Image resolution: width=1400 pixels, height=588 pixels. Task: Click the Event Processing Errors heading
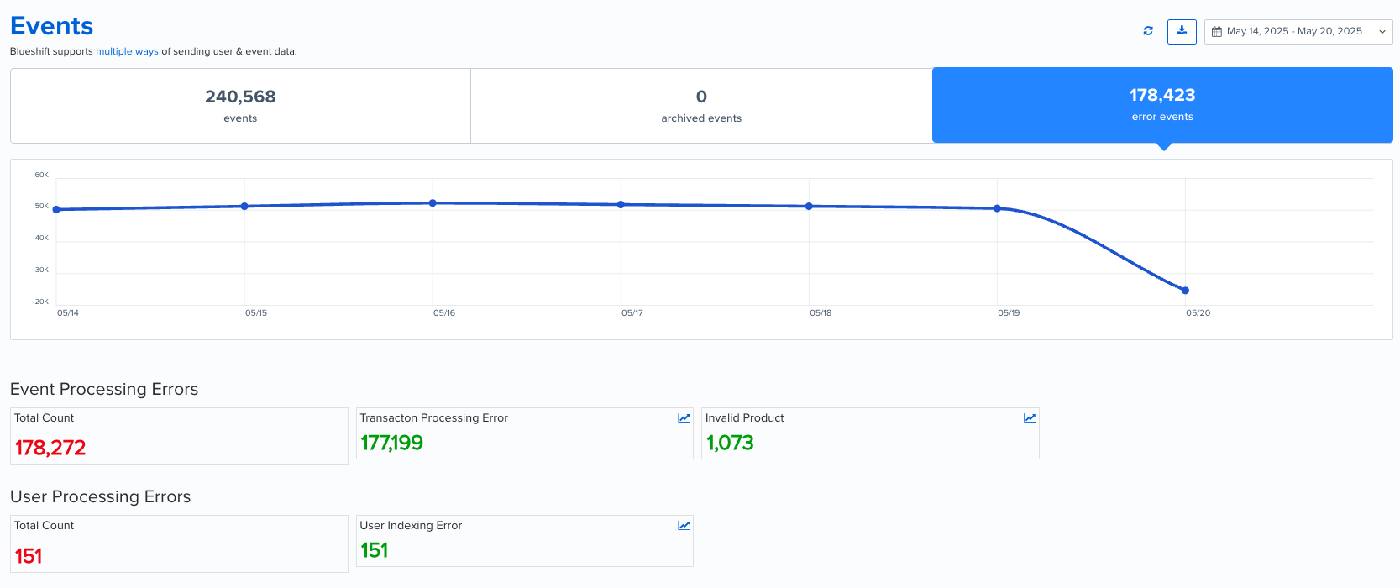[x=104, y=389]
